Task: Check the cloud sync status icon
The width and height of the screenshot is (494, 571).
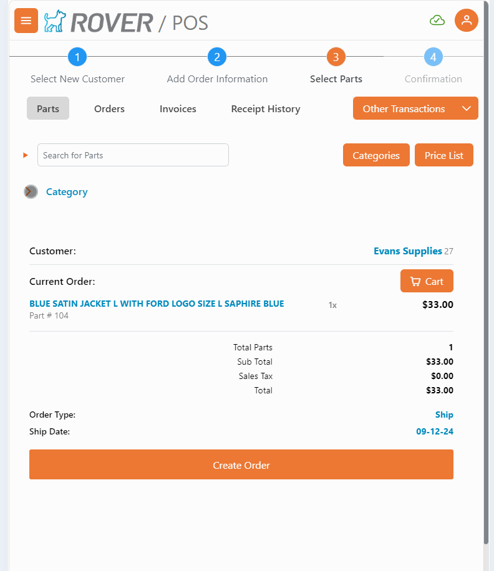Action: click(x=437, y=21)
